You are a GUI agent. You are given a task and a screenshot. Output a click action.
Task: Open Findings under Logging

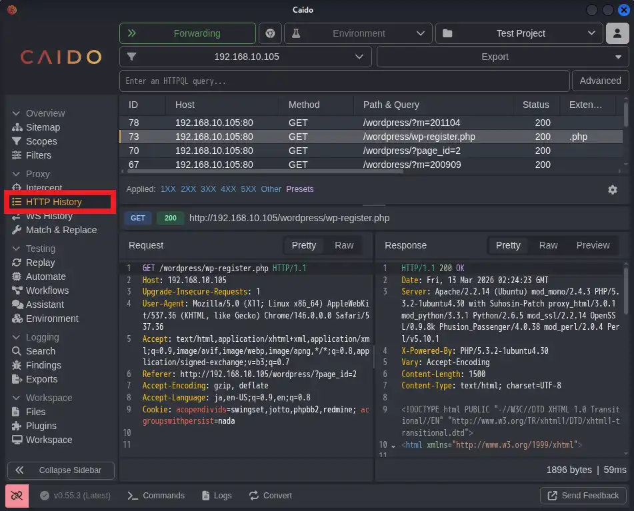tap(43, 365)
